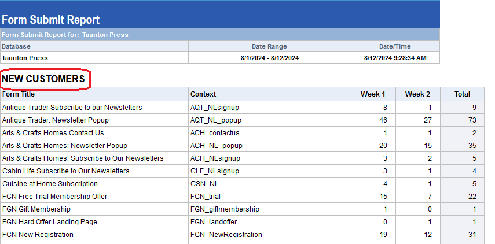
Task: Click the FGN_NewRegistration context cell
Action: tap(226, 235)
